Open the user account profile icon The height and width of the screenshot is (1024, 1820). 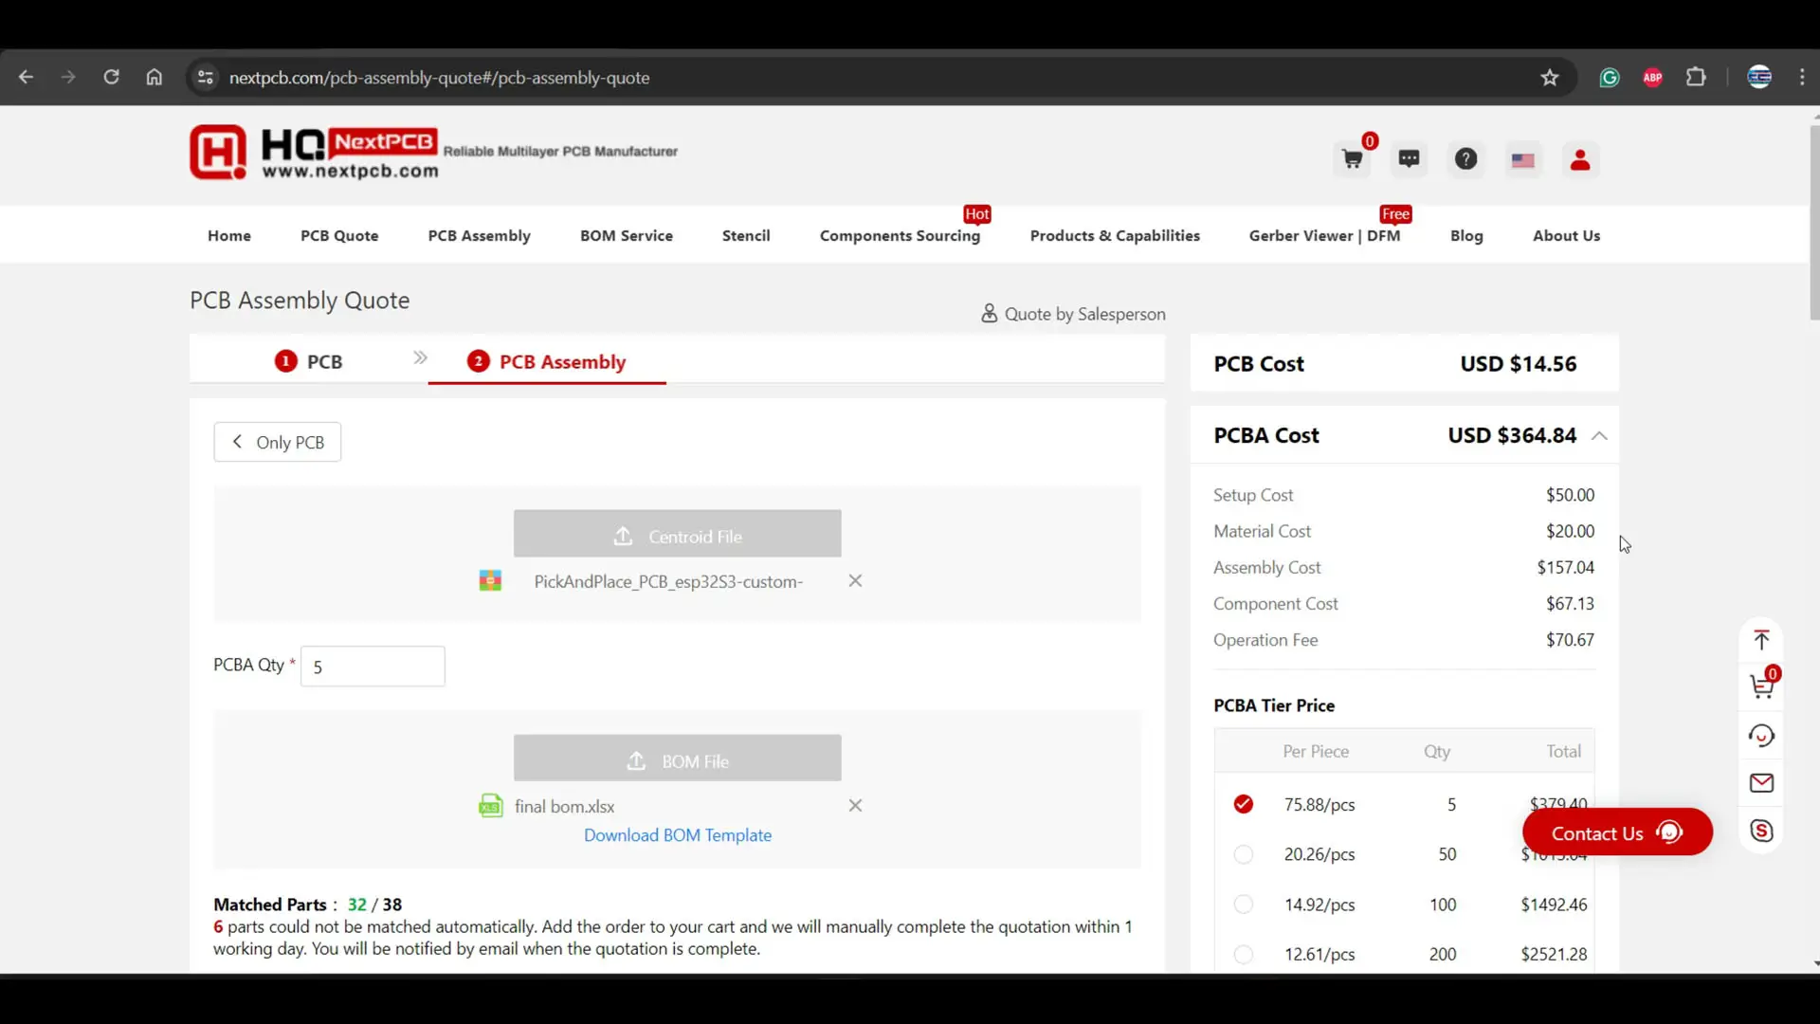pyautogui.click(x=1580, y=159)
